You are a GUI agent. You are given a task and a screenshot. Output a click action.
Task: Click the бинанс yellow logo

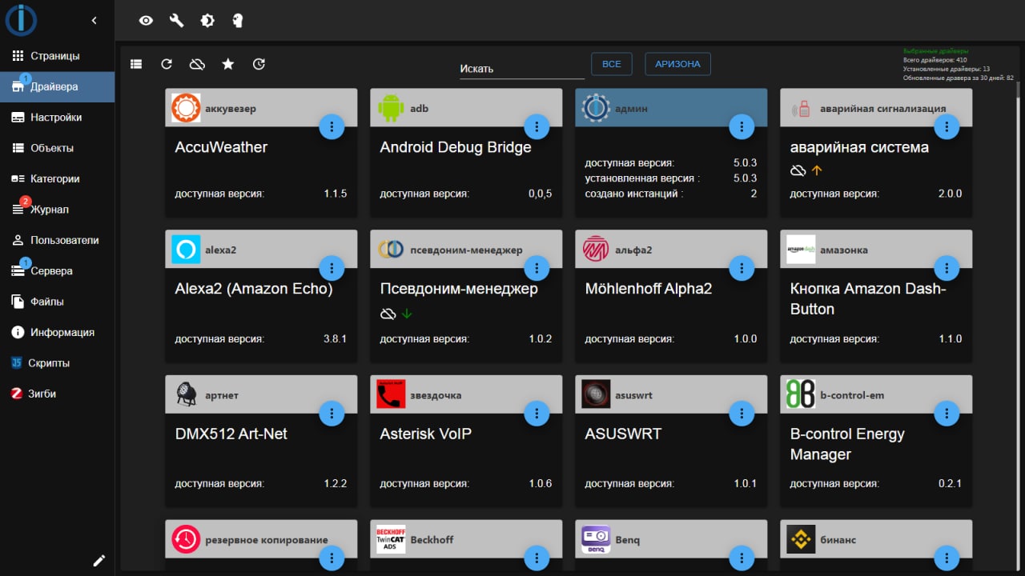801,539
